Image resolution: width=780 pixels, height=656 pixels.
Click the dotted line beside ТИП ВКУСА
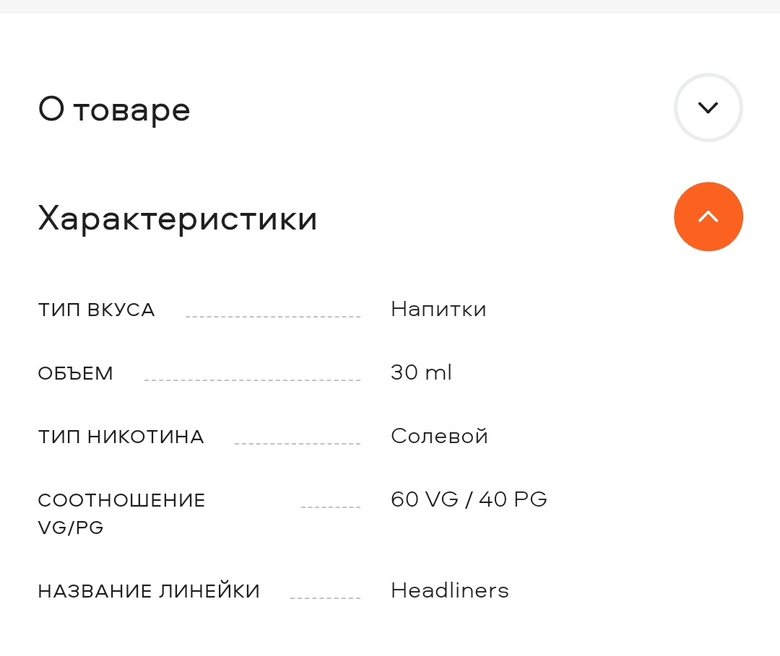click(x=273, y=317)
